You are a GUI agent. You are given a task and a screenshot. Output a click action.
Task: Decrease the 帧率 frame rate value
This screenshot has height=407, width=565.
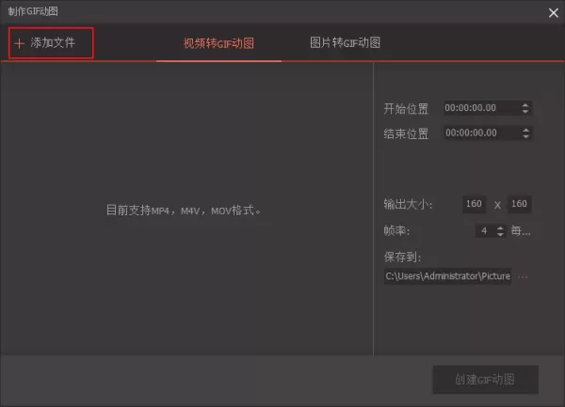pyautogui.click(x=501, y=234)
